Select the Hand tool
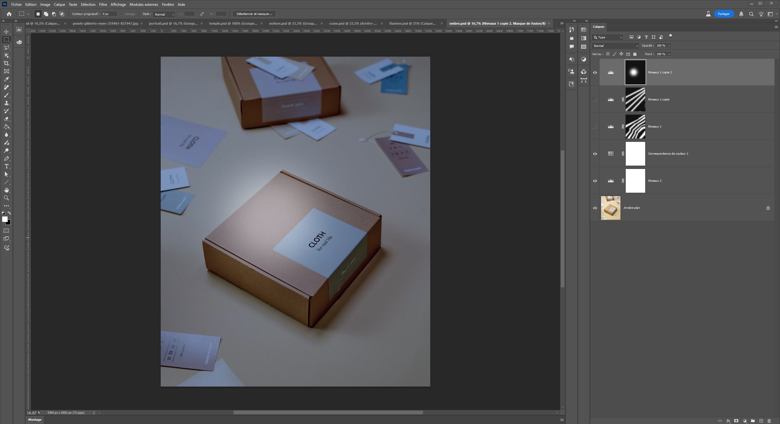The image size is (780, 424). pos(6,190)
